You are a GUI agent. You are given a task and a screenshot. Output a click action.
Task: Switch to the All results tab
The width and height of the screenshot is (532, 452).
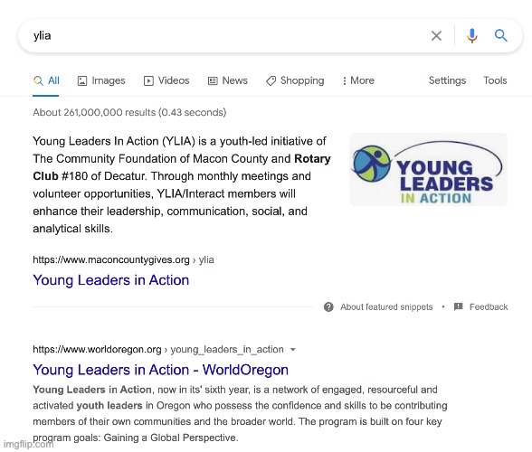point(46,80)
